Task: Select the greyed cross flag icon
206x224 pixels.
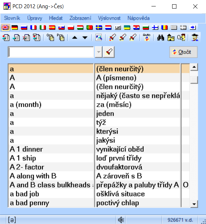Action: pos(183,28)
